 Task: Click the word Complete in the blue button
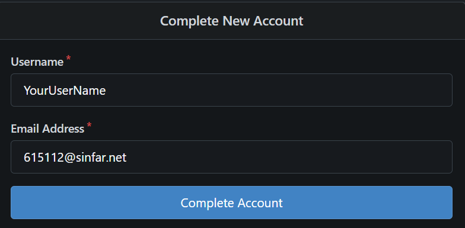(208, 204)
